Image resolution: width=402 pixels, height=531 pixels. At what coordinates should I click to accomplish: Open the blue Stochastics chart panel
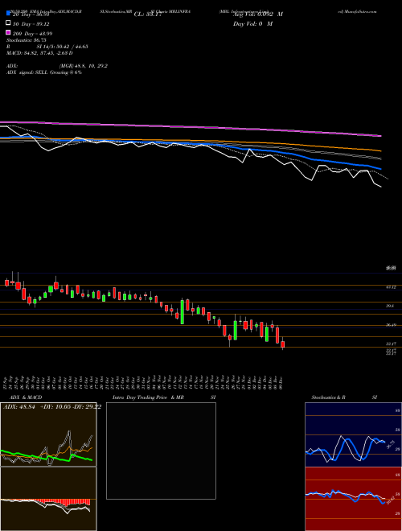pyautogui.click(x=353, y=434)
